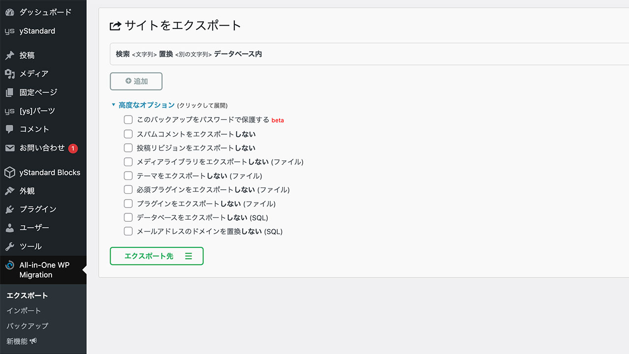
Task: Click the wrench icon for ツール
Action: (x=9, y=246)
